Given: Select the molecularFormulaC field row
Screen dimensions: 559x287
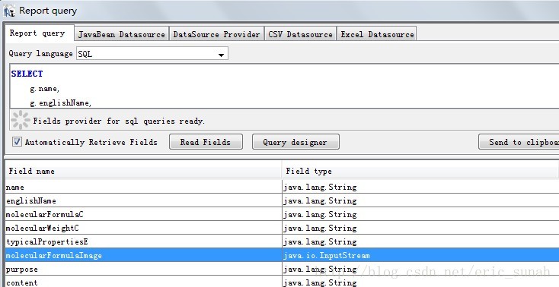Looking at the screenshot, I should coord(282,214).
